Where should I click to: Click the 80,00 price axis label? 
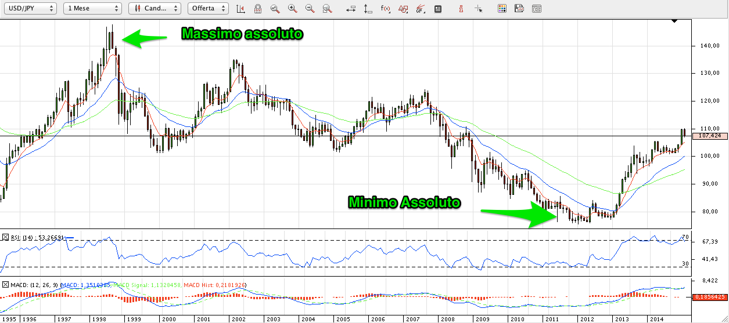tap(709, 212)
